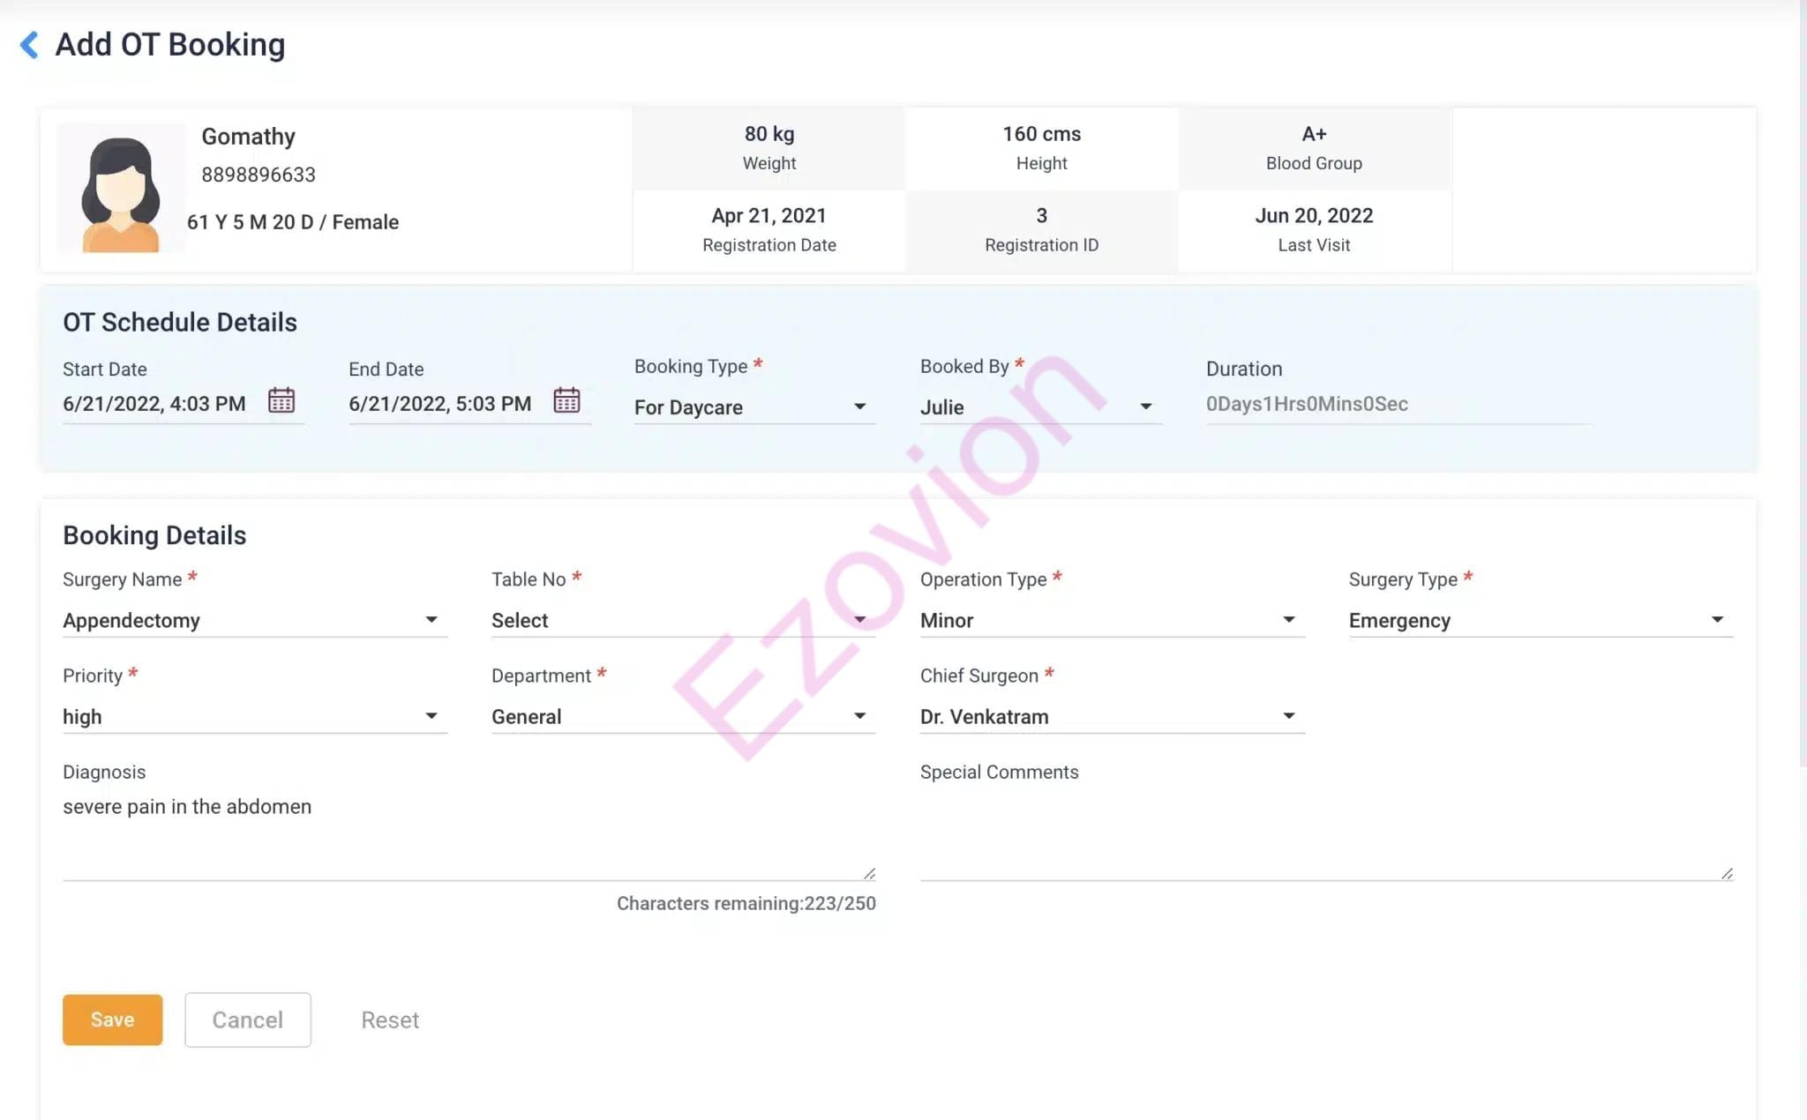Click the patient avatar picture

(x=121, y=190)
